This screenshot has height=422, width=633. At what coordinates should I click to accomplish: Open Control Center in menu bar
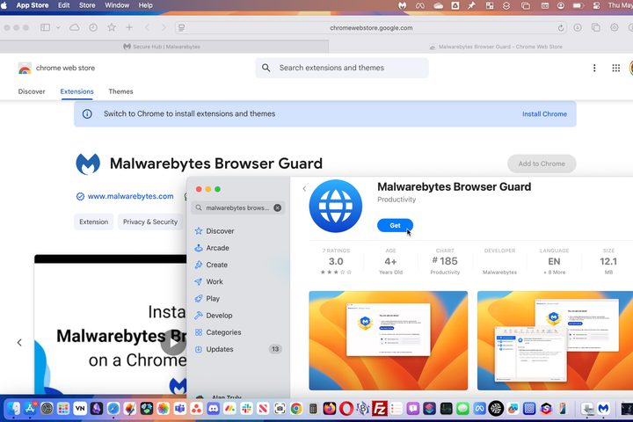pyautogui.click(x=596, y=5)
